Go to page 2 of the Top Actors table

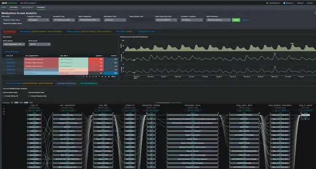[84, 77]
